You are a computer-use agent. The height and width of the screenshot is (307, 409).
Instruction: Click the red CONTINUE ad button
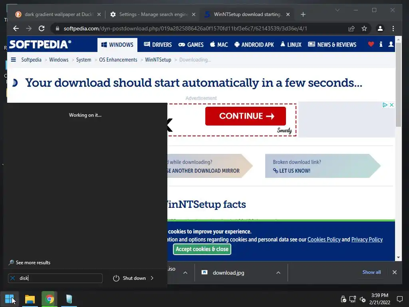pos(246,116)
